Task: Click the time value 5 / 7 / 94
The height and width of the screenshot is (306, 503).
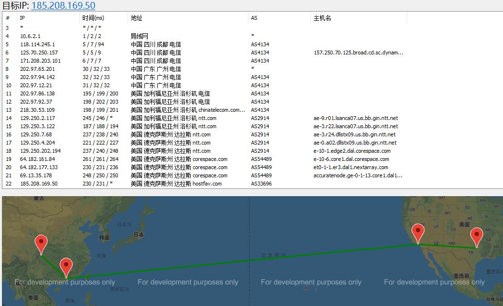Action: 93,44
